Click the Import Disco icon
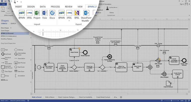The height and width of the screenshot is (102, 191). coord(52,13)
